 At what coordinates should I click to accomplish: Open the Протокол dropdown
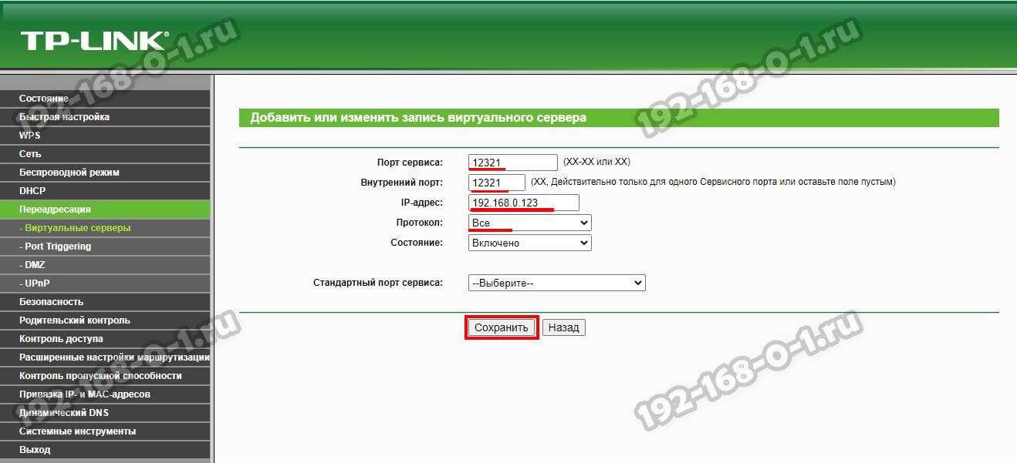529,223
